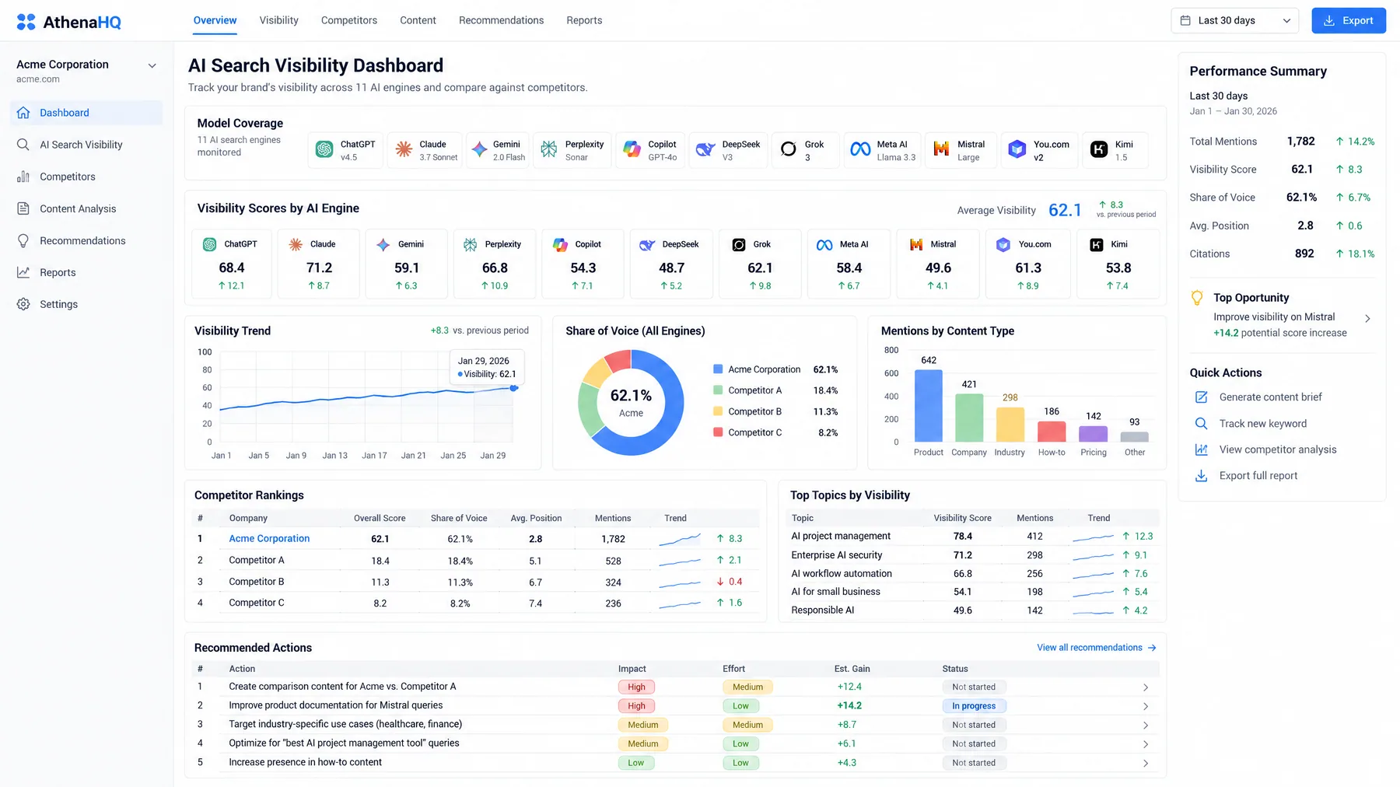
Task: Expand row chevron for Create comparison content action
Action: 1146,687
